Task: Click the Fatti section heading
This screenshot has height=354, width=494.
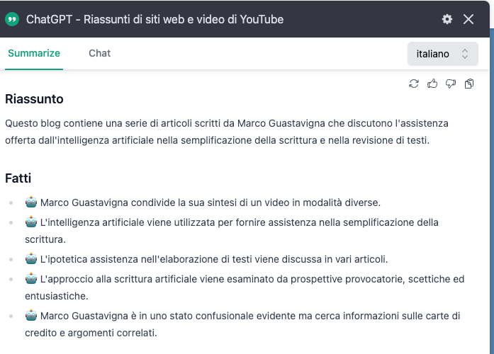Action: [x=18, y=178]
